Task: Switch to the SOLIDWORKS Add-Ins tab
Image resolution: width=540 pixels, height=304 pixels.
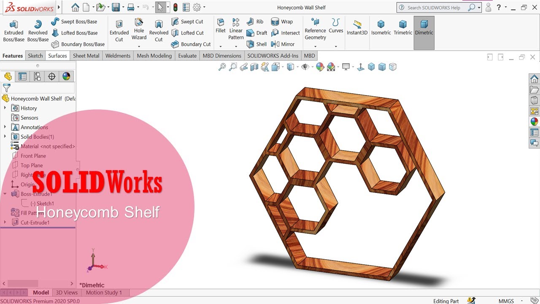Action: click(x=273, y=56)
